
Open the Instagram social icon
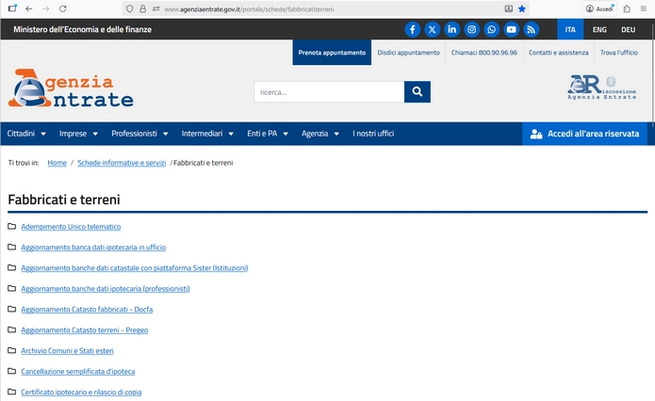(x=471, y=29)
